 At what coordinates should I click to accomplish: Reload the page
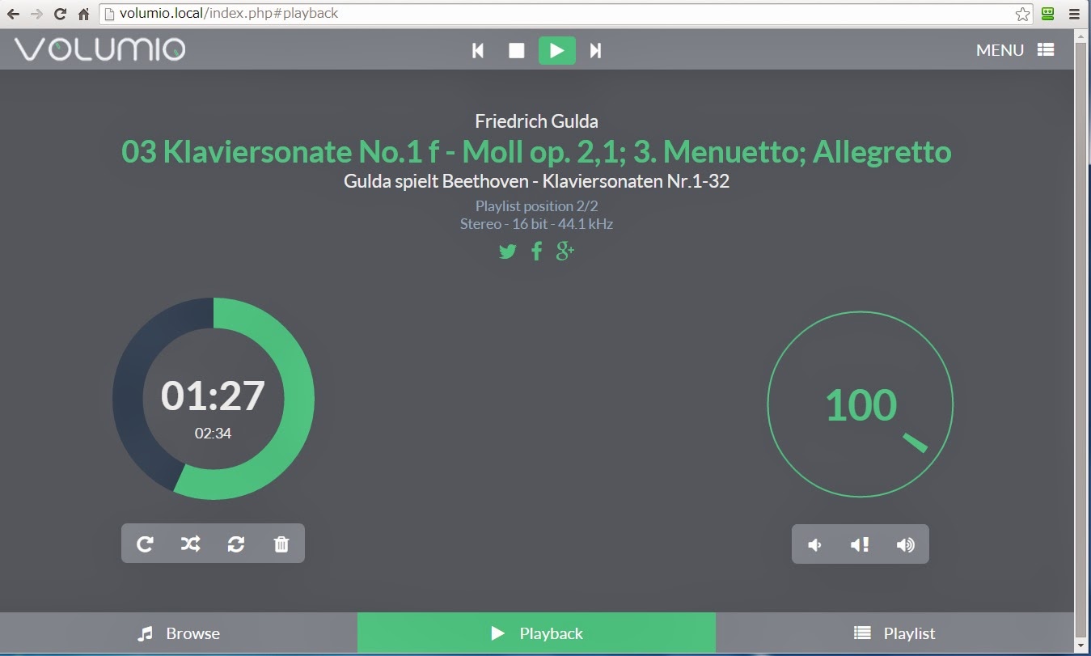[x=60, y=14]
